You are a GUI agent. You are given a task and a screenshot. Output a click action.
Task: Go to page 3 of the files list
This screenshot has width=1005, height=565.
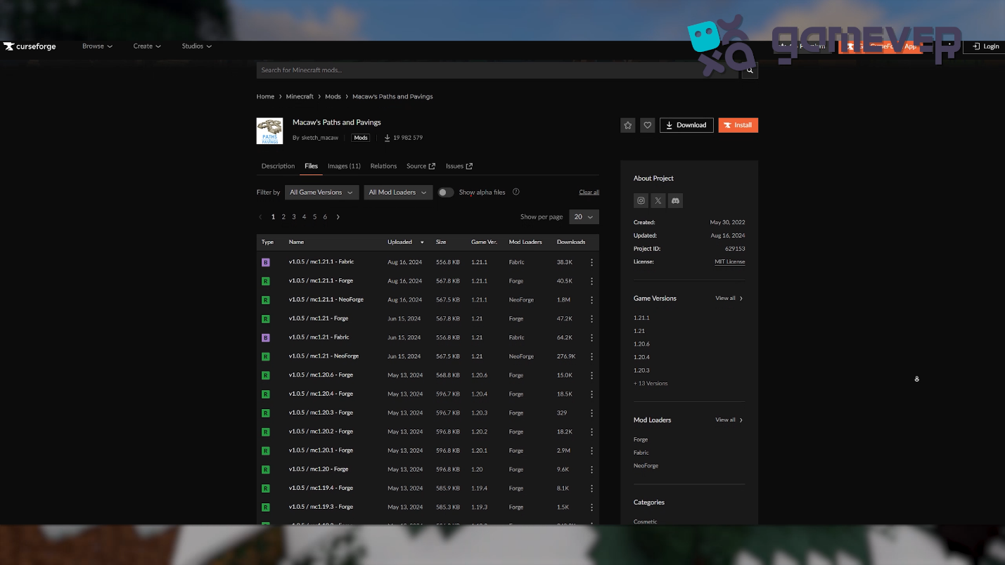click(x=293, y=216)
